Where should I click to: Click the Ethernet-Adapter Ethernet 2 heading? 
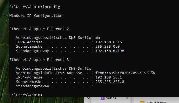(x=40, y=29)
